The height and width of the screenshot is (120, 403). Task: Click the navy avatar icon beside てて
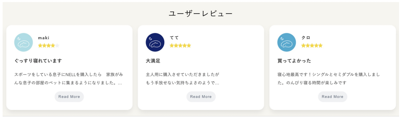tap(155, 42)
